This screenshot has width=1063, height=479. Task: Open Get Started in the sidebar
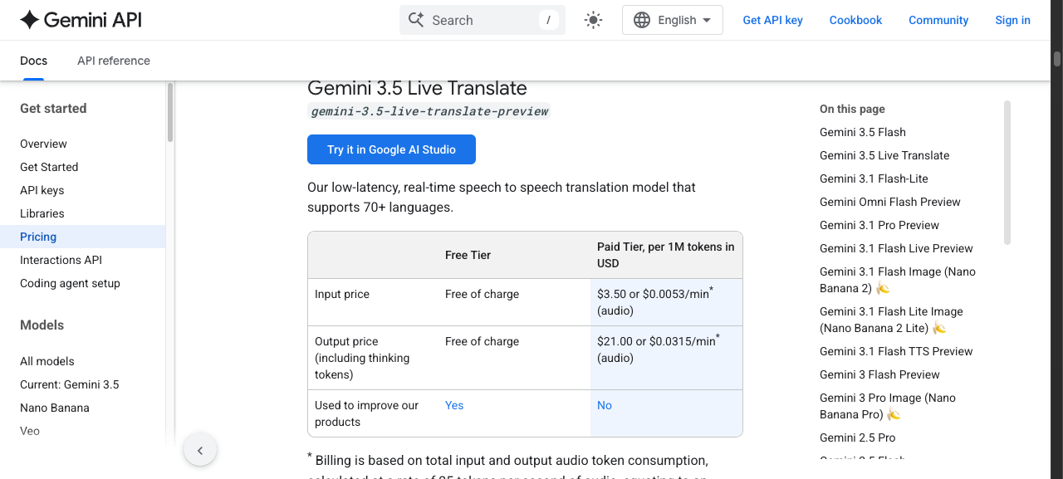pyautogui.click(x=49, y=167)
